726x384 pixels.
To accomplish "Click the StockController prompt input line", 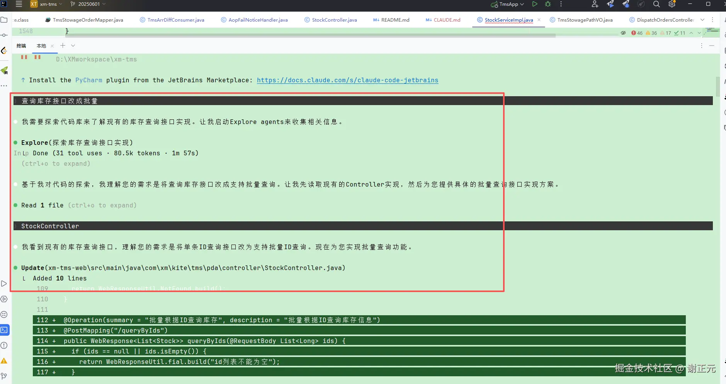I will pos(363,226).
